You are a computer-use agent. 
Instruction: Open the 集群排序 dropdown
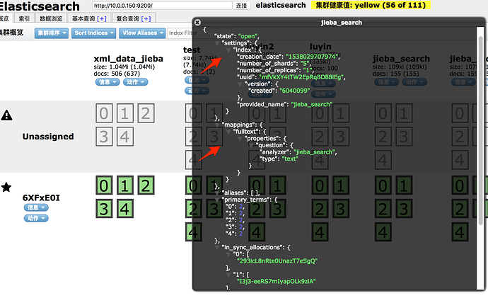pyautogui.click(x=52, y=33)
